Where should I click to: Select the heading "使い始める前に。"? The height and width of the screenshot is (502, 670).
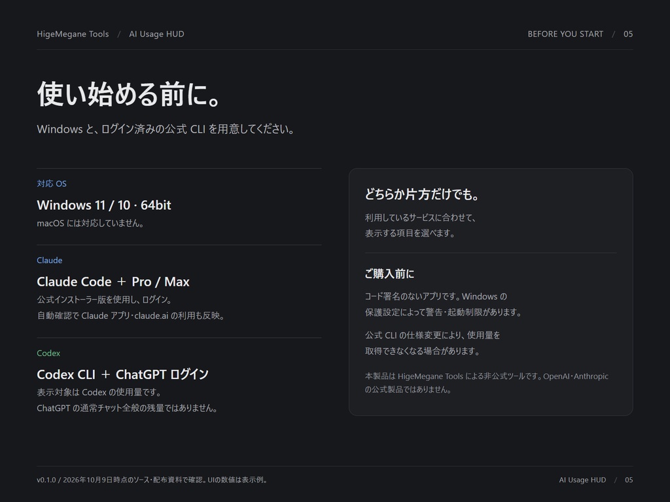(129, 94)
